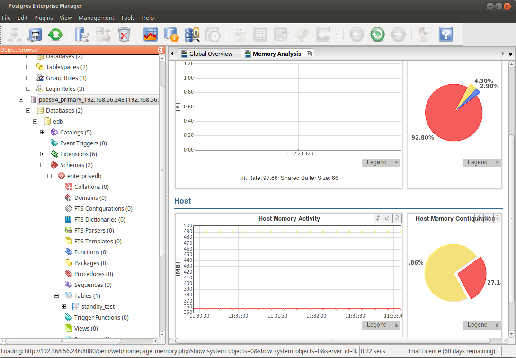Image resolution: width=516 pixels, height=358 pixels.
Task: Pop out Host Memory Activity chart
Action: [387, 218]
